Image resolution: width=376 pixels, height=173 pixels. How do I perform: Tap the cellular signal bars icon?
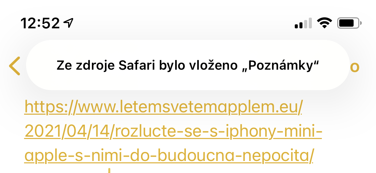pyautogui.click(x=303, y=23)
